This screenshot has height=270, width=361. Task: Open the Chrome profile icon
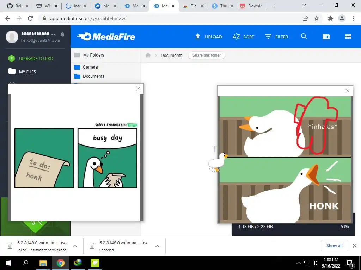(342, 18)
